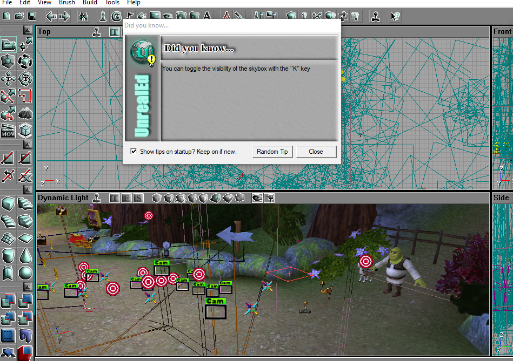Click the Undo left arrow
This screenshot has height=361, width=513.
(51, 16)
